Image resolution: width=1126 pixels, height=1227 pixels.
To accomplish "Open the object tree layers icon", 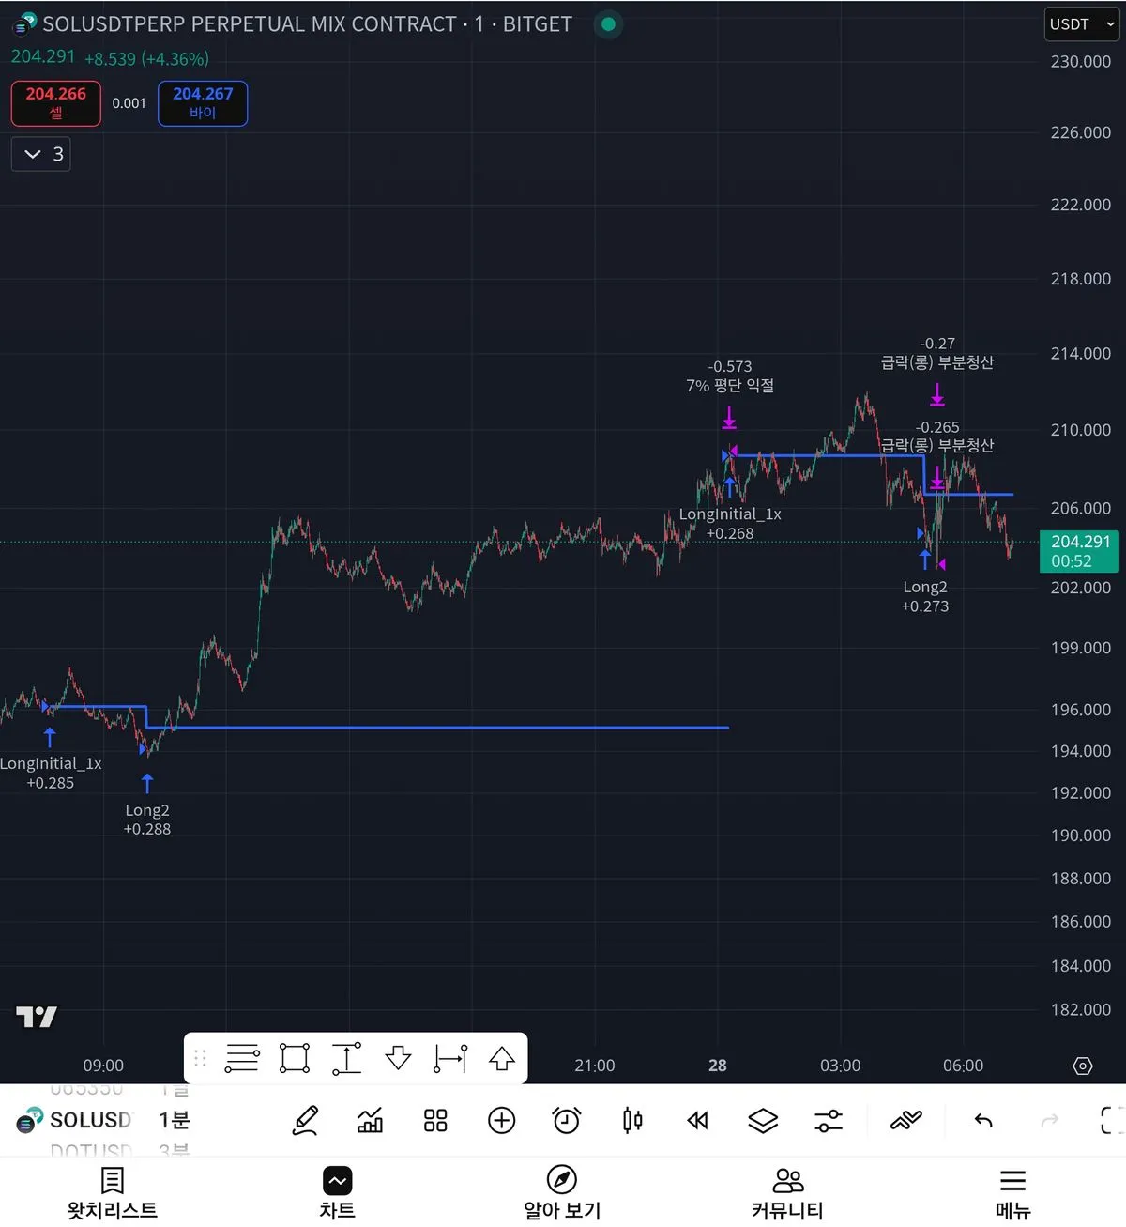I will point(763,1120).
